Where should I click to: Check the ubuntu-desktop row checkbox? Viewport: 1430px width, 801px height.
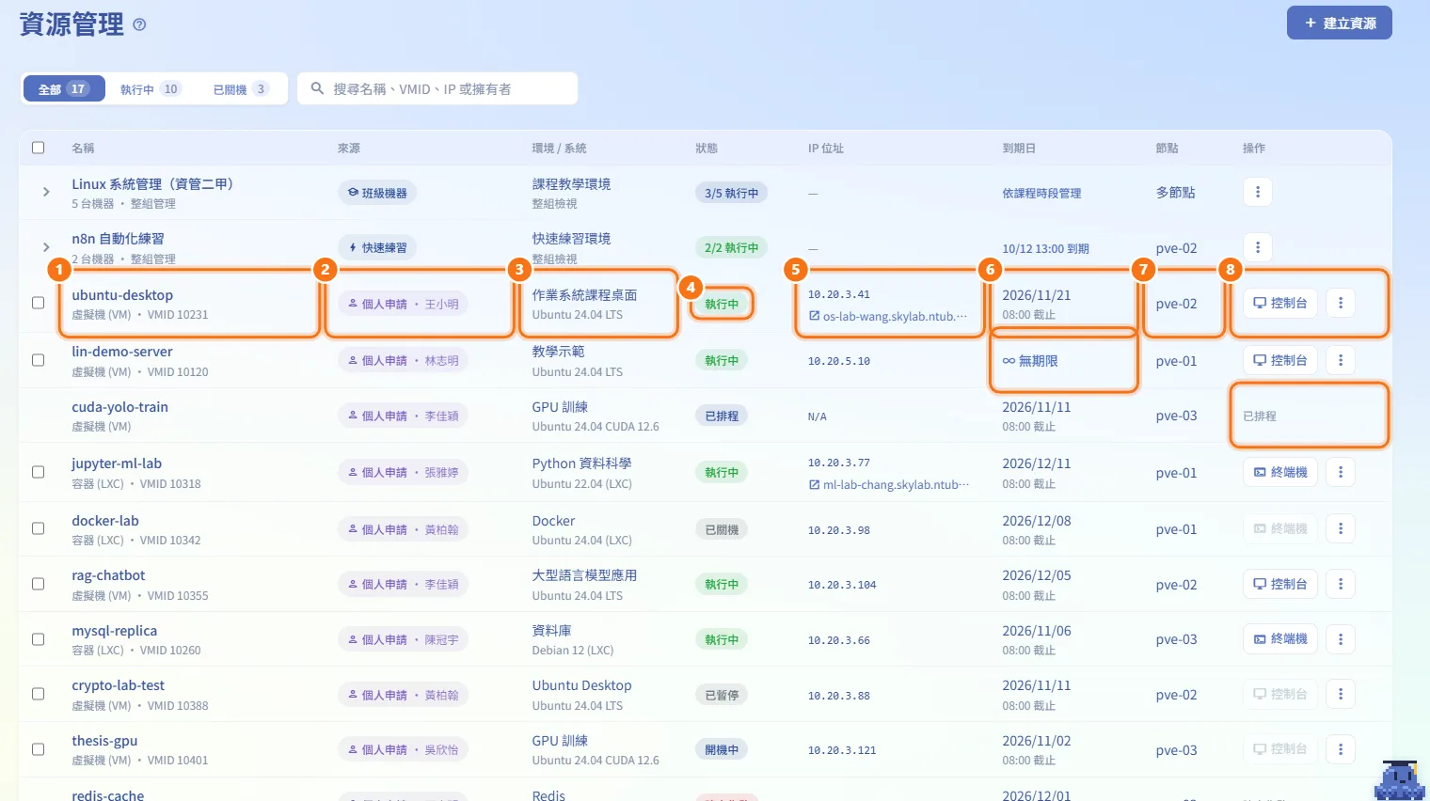pyautogui.click(x=39, y=303)
